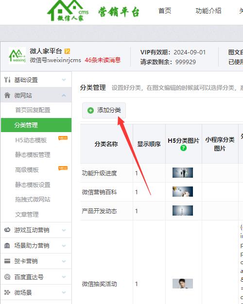
Task: Collapse the 微网站 menu chevron
Action: coord(64,95)
